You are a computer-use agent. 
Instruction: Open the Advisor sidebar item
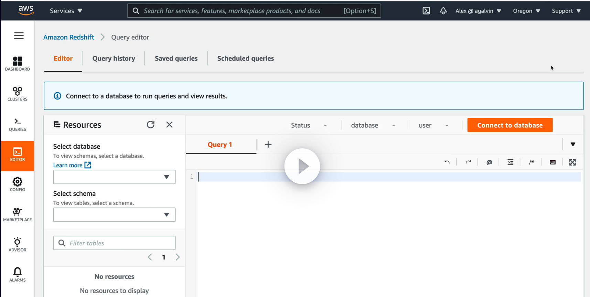pyautogui.click(x=17, y=245)
